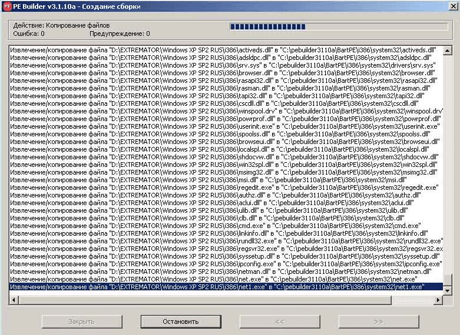Select the log line for net.exe

(x=226, y=279)
